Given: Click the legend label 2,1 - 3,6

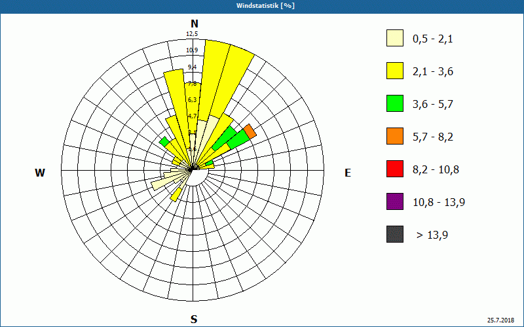Looking at the screenshot, I should click(x=433, y=72).
